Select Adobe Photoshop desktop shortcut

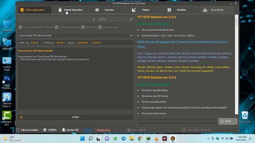pos(7,82)
